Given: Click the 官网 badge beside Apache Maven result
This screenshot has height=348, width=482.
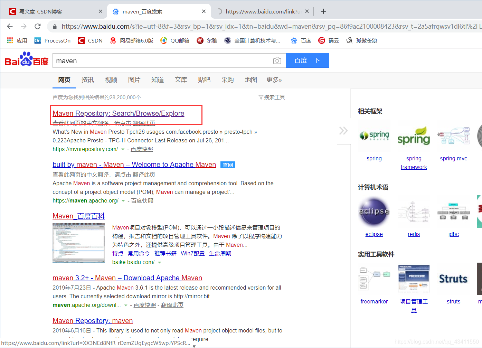Looking at the screenshot, I should 228,165.
